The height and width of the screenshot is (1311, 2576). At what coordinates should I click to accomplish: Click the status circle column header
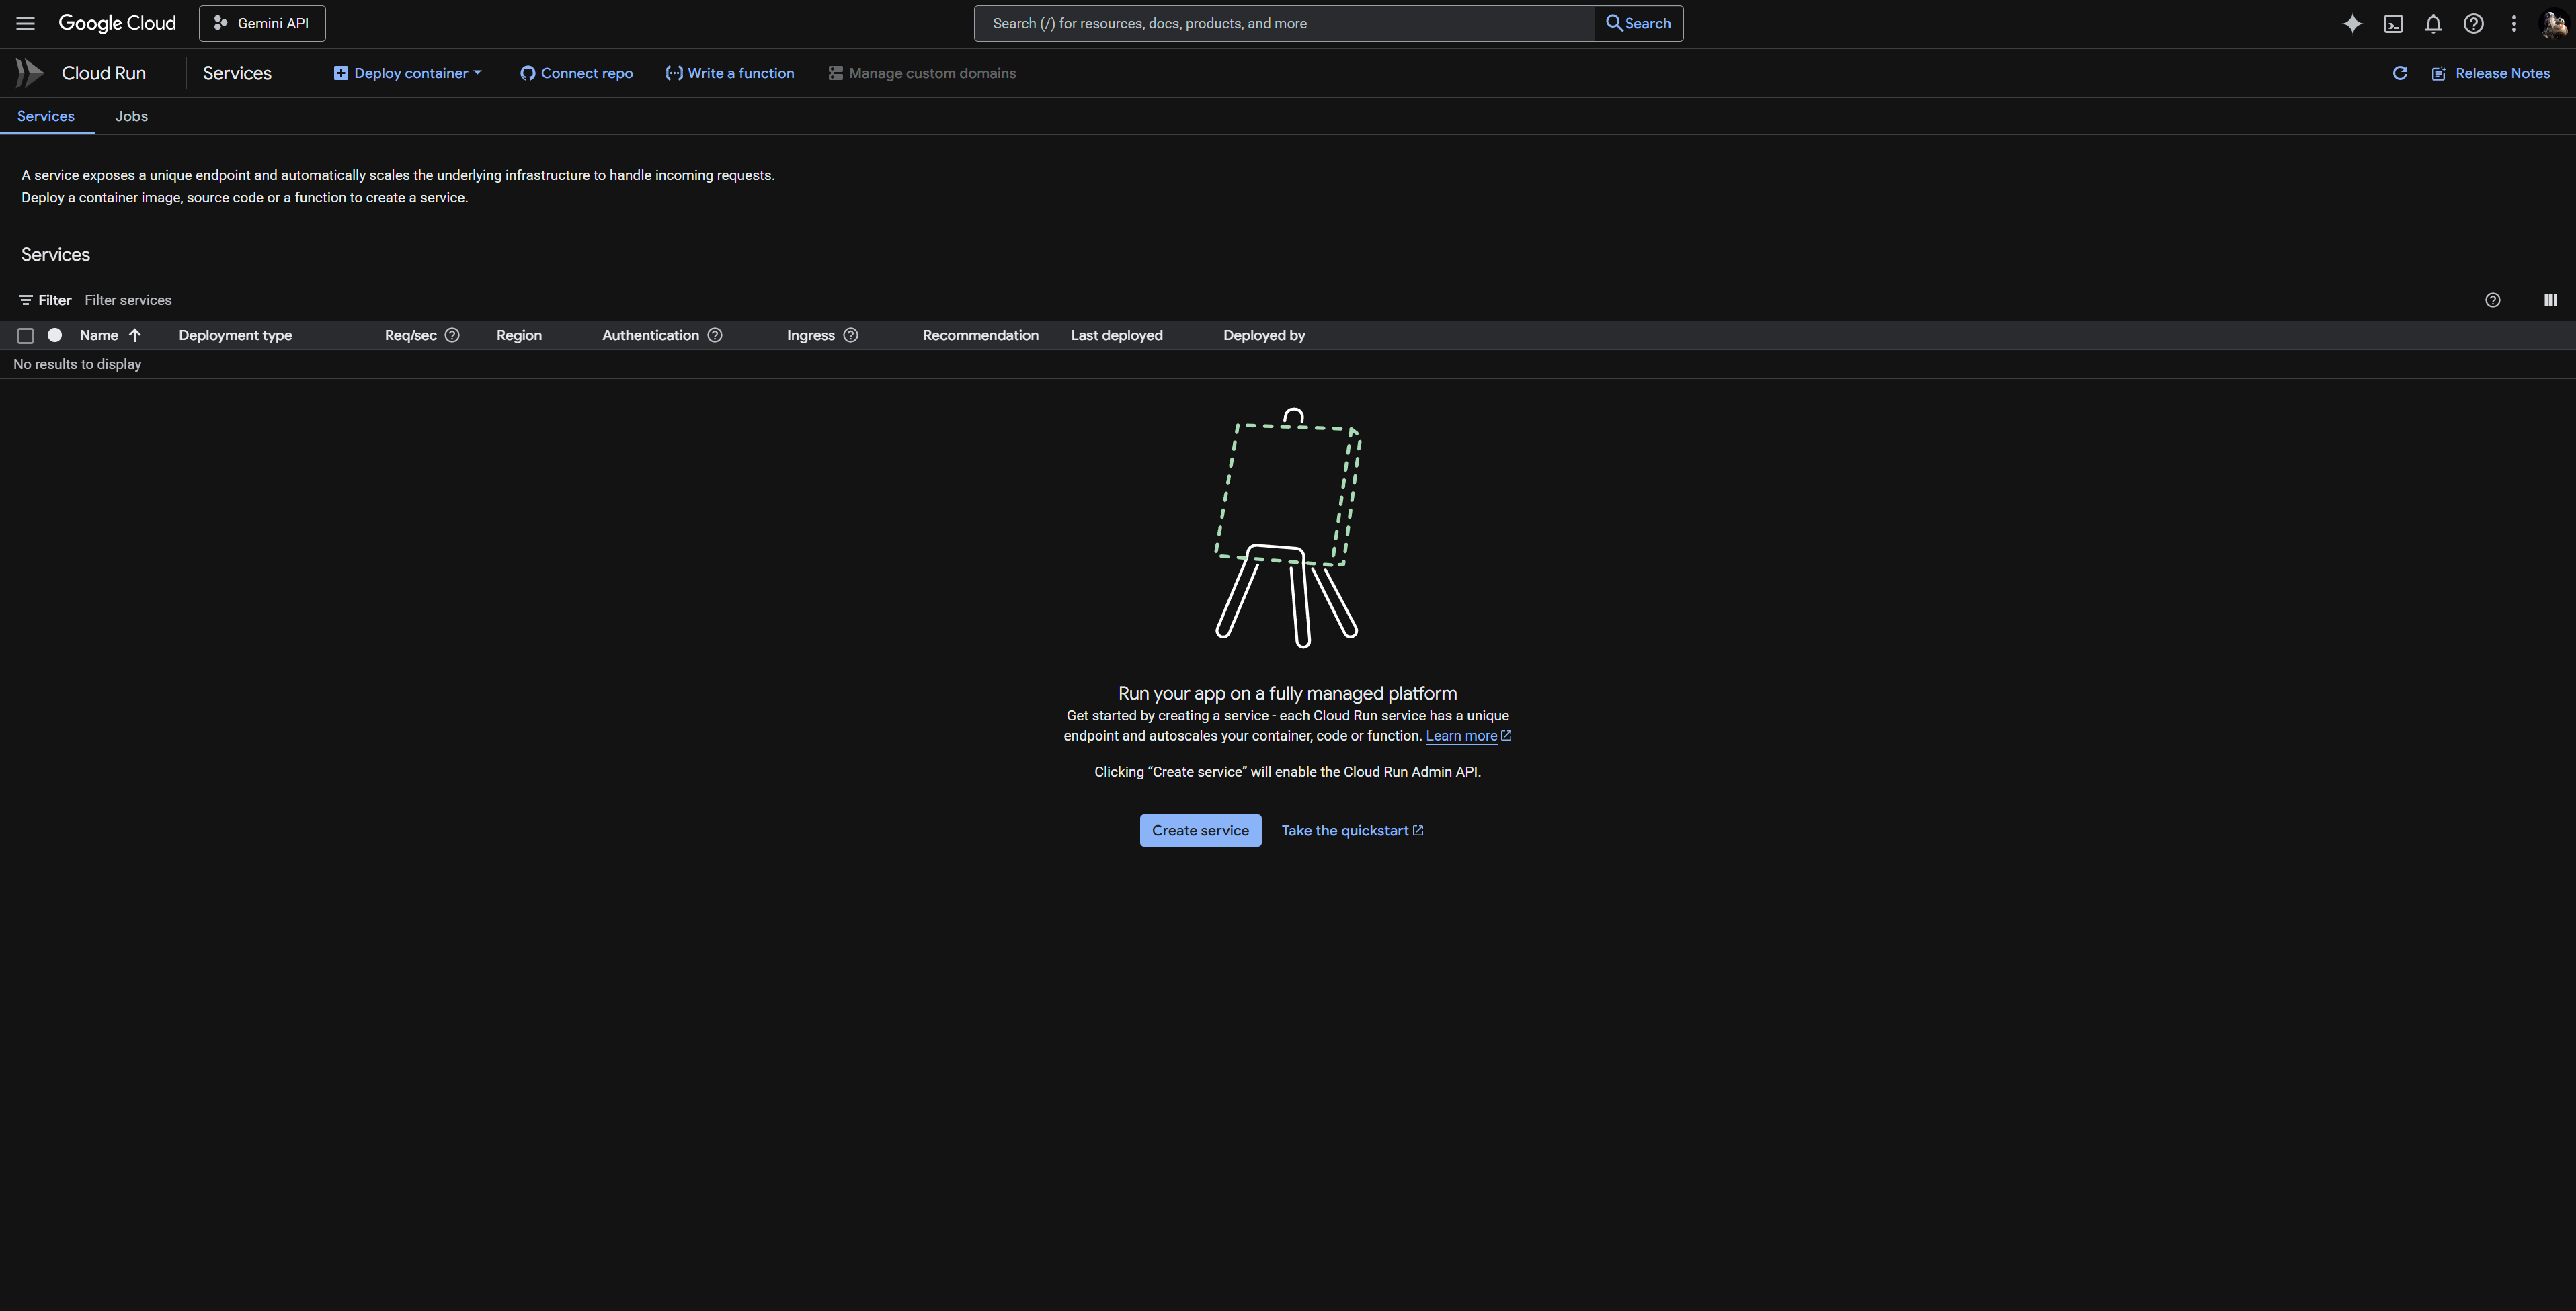click(x=55, y=335)
